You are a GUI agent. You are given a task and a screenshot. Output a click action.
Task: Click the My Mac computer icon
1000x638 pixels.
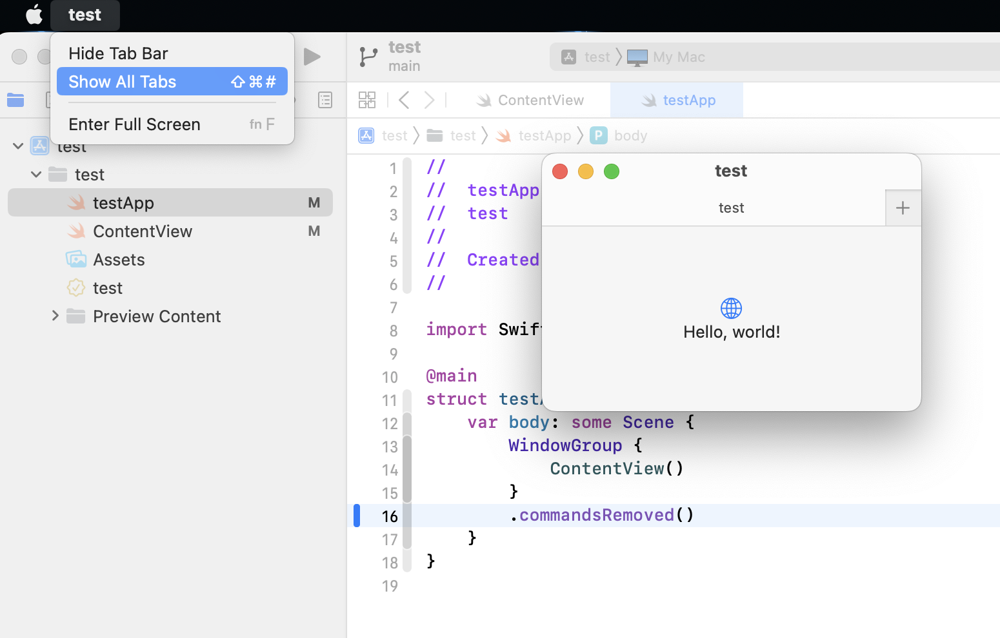tap(637, 57)
